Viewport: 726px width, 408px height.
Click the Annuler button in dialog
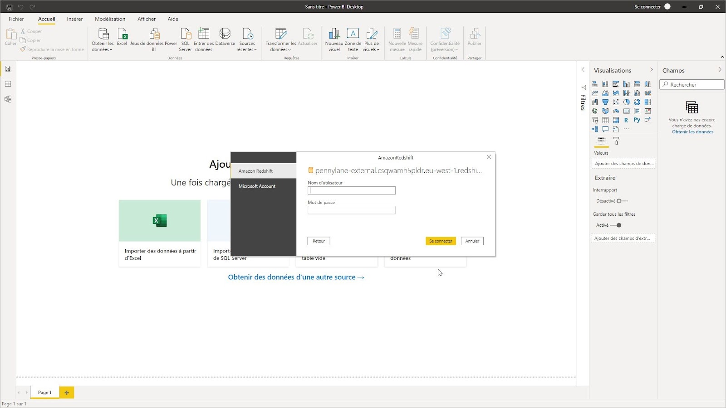(x=472, y=241)
